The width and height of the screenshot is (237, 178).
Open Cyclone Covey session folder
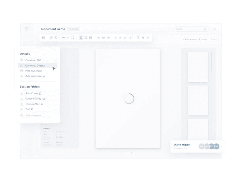[33, 99]
